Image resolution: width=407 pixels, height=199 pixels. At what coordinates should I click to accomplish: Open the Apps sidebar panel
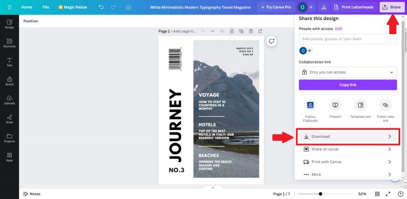[10, 157]
